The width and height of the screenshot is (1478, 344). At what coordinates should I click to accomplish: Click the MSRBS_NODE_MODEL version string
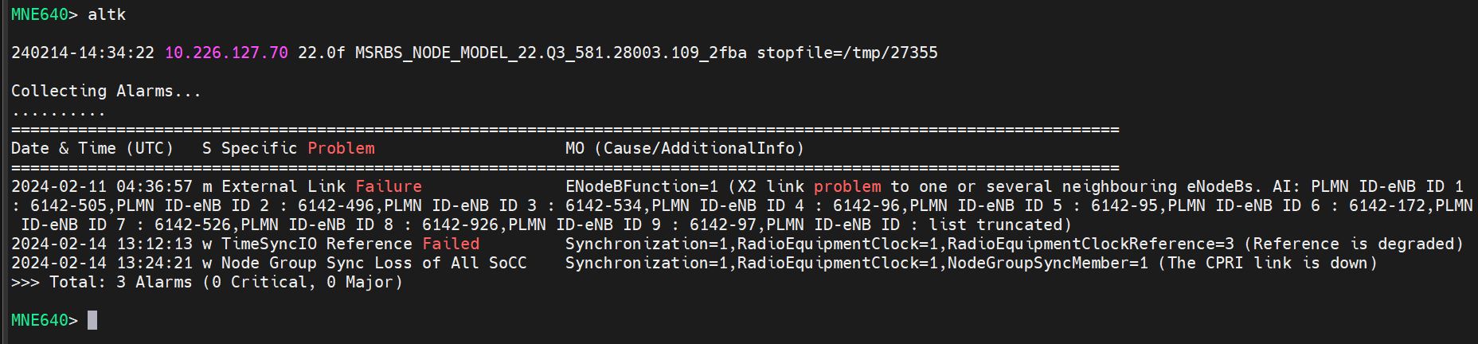point(551,53)
